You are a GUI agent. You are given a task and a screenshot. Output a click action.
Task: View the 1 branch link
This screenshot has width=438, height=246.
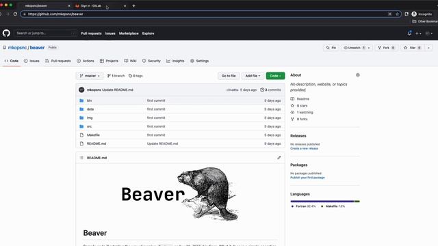pos(116,76)
